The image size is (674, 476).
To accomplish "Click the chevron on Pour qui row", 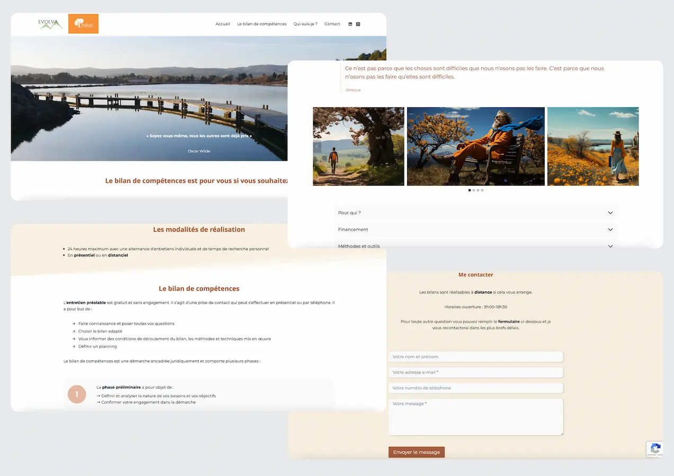I will coord(610,213).
